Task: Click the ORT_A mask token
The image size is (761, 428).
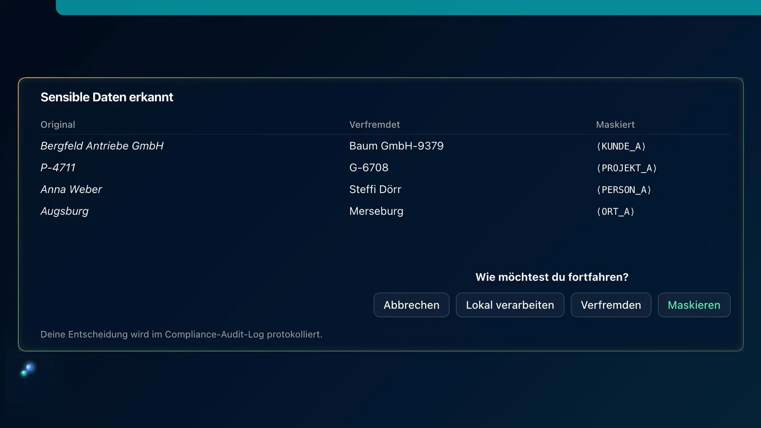Action: coord(616,212)
